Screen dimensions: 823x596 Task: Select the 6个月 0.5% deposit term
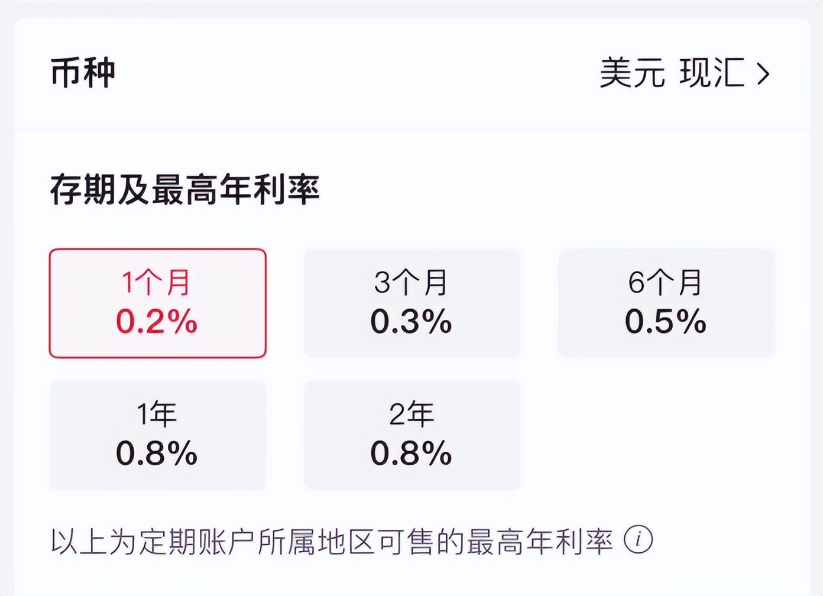[666, 303]
